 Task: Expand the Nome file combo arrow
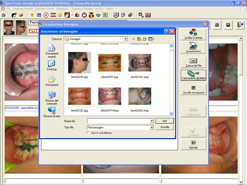point(152,121)
